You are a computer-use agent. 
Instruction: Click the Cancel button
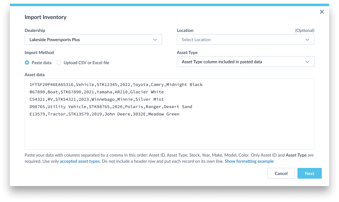pos(281,173)
